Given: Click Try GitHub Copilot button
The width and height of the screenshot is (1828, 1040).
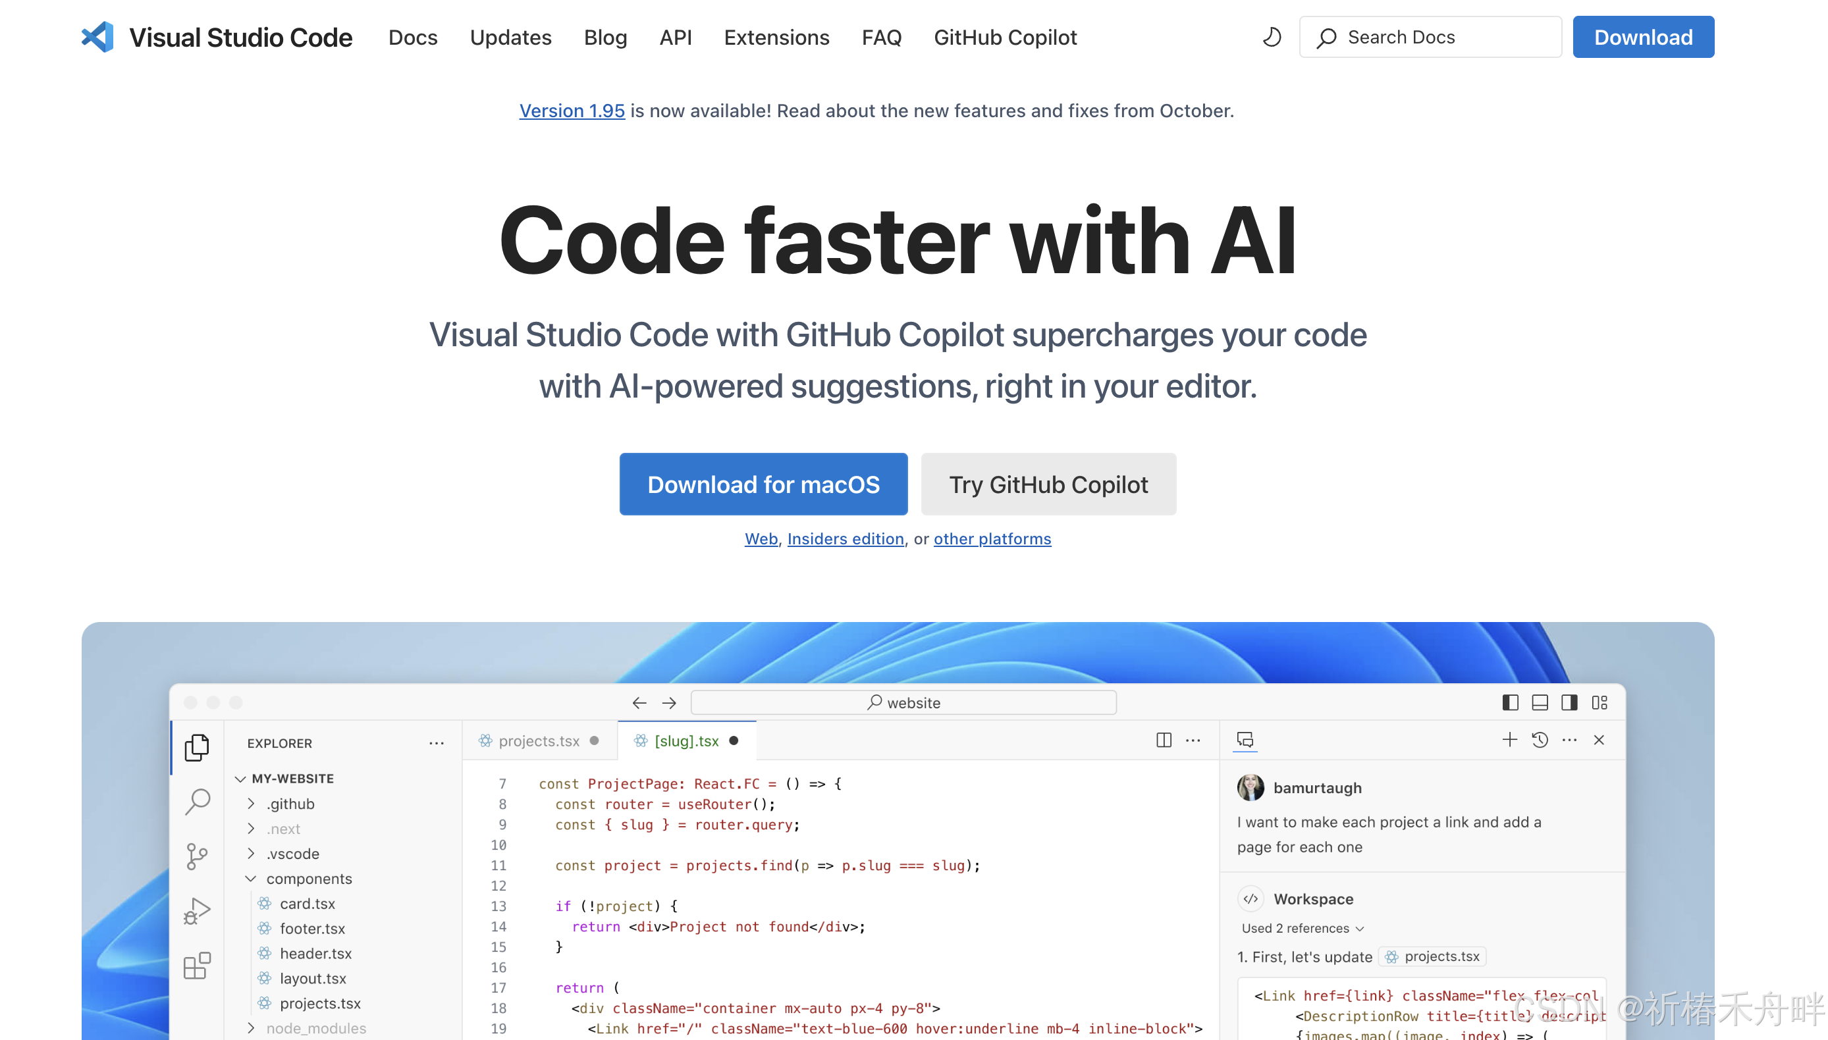Looking at the screenshot, I should pos(1048,484).
